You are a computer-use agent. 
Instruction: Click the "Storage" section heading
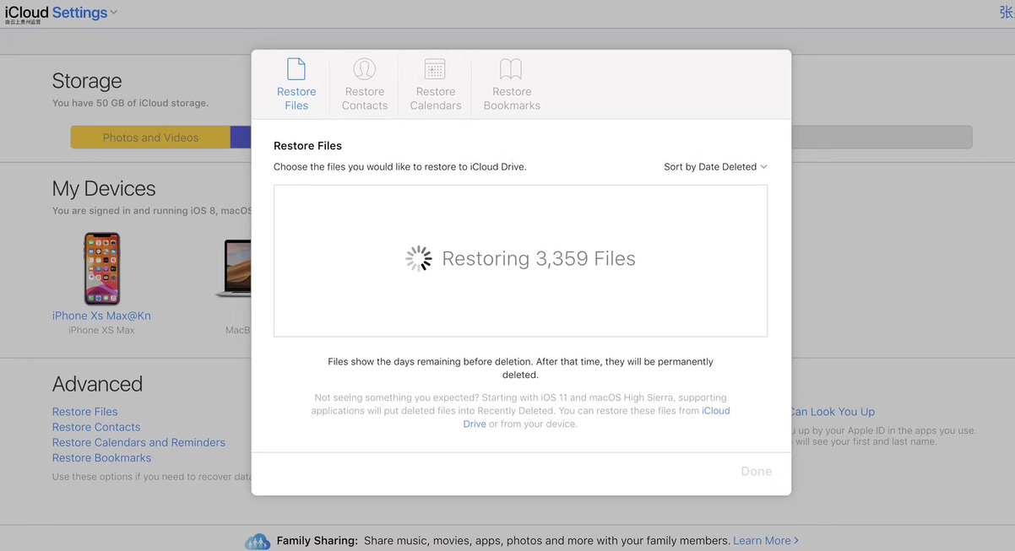(x=87, y=81)
